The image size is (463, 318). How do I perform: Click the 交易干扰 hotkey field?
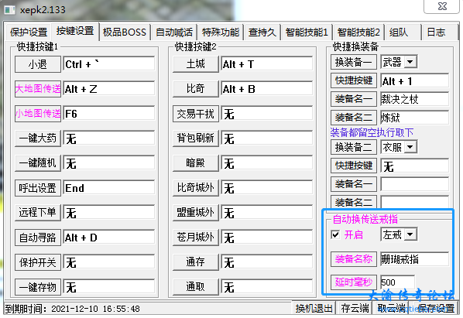(267, 114)
